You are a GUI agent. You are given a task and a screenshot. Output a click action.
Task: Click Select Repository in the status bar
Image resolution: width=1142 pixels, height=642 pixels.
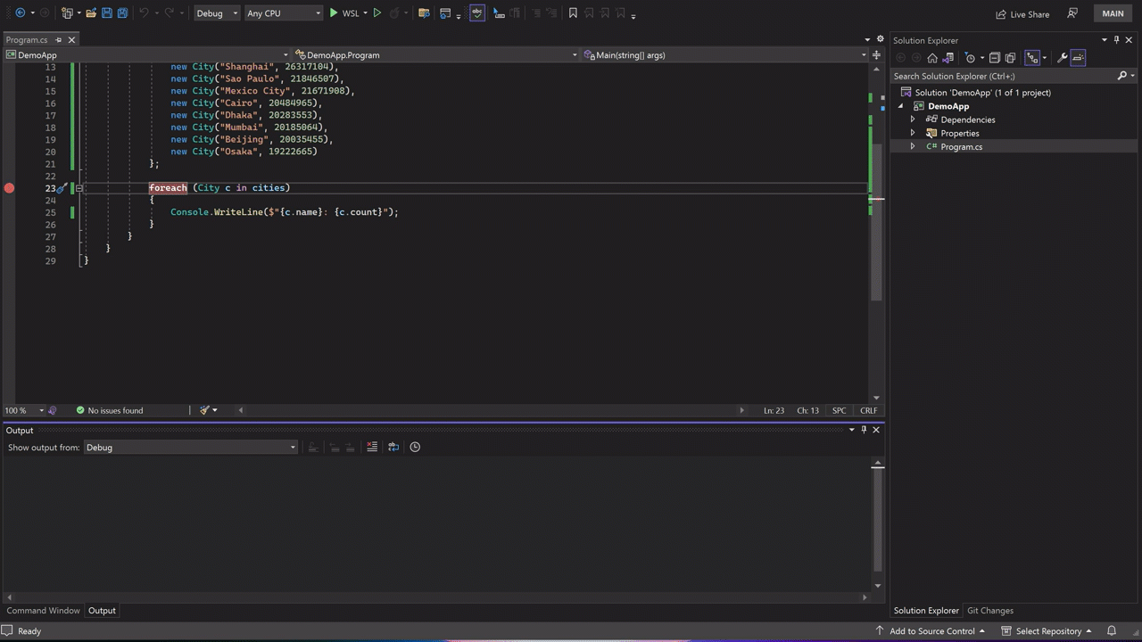pos(1048,630)
